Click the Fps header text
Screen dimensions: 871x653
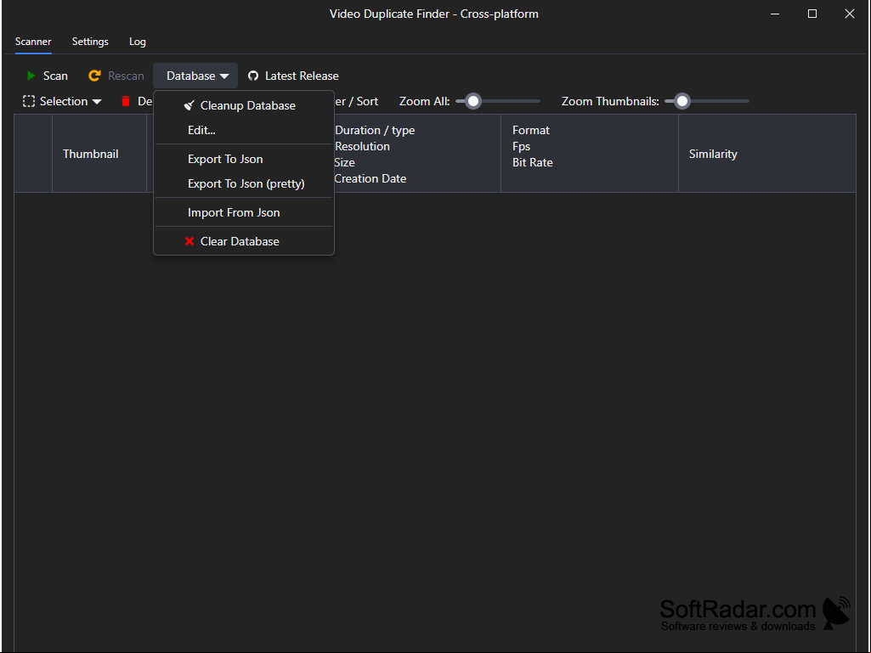[522, 146]
